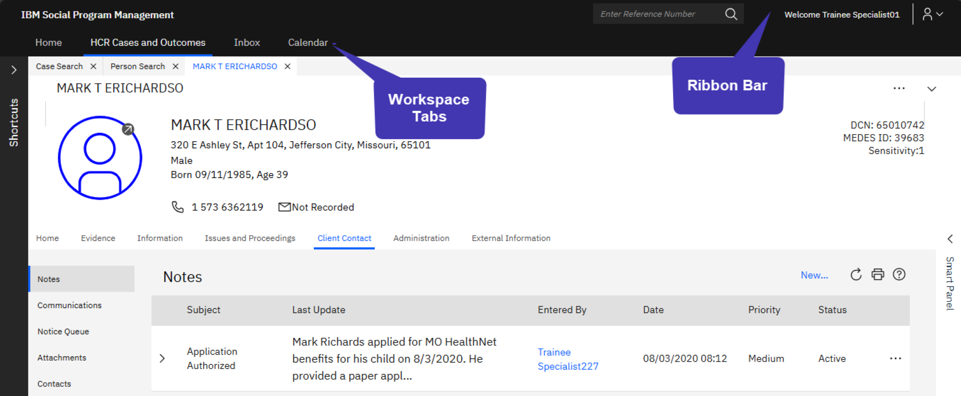Click the photo edit arrow on avatar
961x396 pixels.
(x=128, y=129)
